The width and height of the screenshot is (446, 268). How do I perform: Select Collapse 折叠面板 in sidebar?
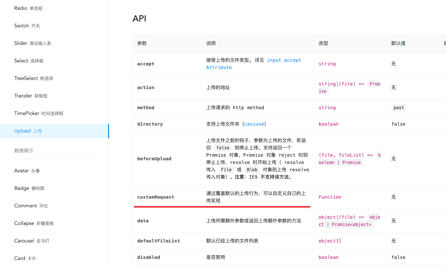pyautogui.click(x=54, y=223)
